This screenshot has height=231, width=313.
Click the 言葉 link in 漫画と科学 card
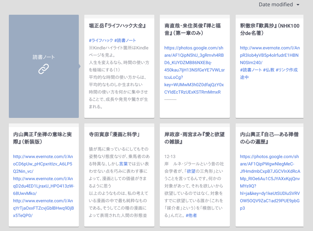click(x=123, y=164)
